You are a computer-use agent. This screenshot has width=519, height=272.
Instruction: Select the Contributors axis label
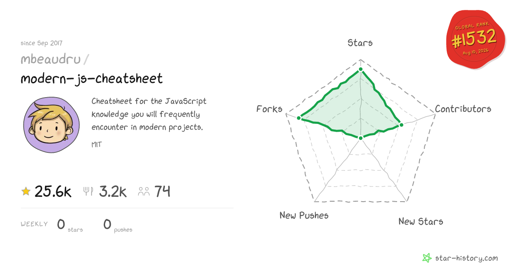tap(463, 109)
